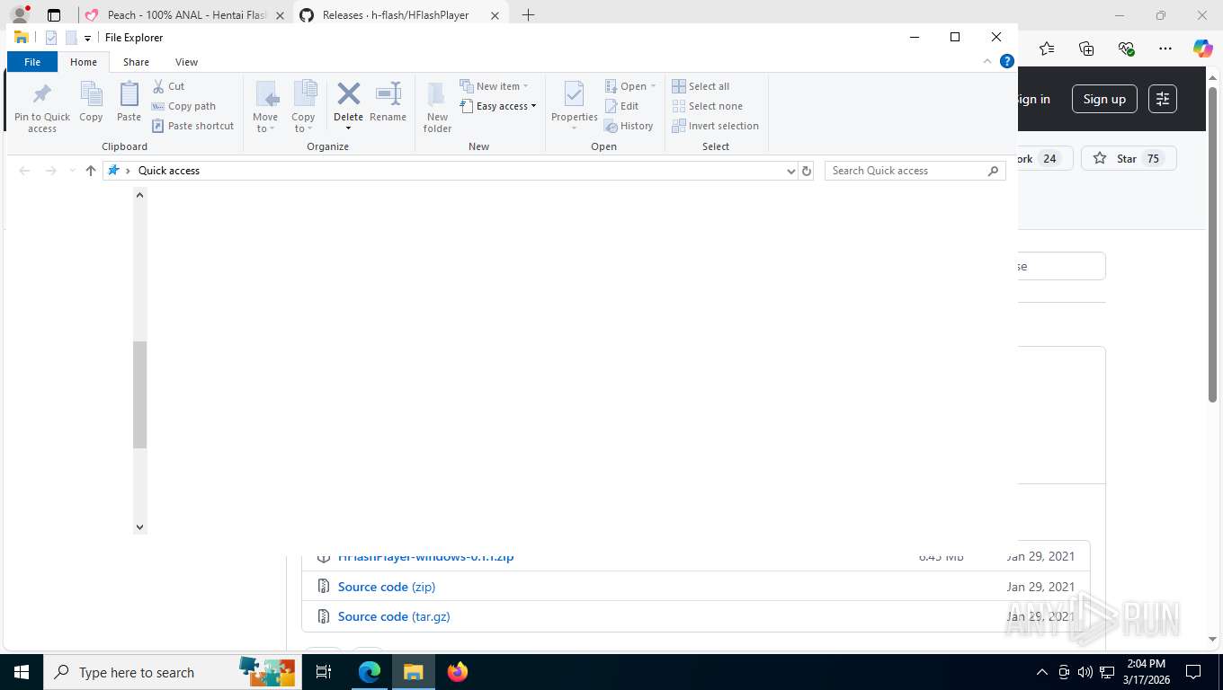Open File Explorer help icon
The width and height of the screenshot is (1223, 690).
point(1007,62)
